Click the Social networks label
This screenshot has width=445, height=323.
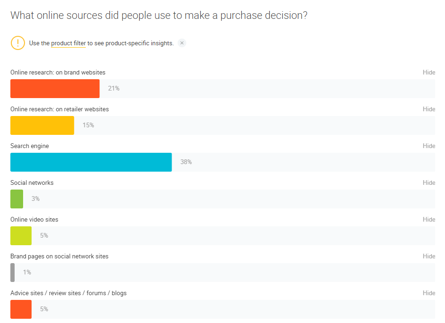tap(32, 183)
